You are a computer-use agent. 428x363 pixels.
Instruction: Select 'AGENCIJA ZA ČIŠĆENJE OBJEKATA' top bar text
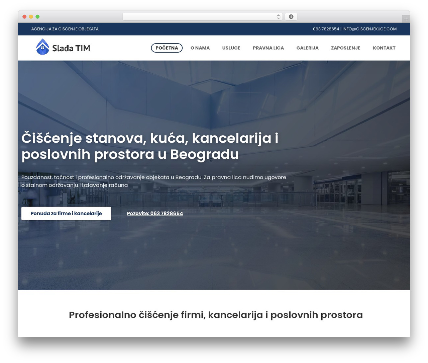tap(65, 29)
